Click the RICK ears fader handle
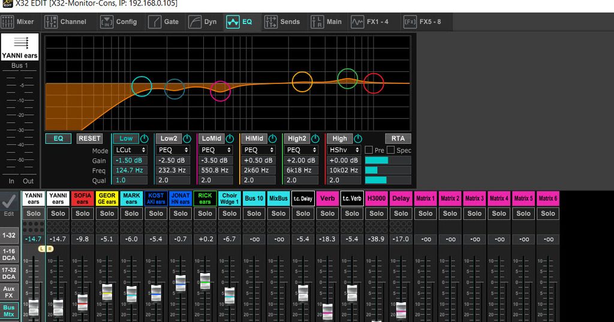The height and width of the screenshot is (322, 614). coord(205,282)
